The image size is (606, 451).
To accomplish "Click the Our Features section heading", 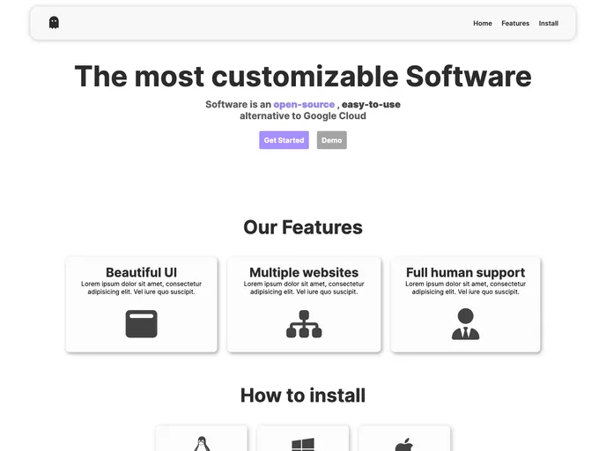I will coord(303,227).
